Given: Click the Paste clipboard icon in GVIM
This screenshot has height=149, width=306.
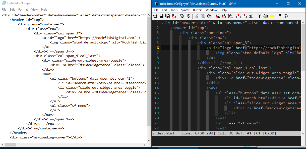Looking at the screenshot, I should pyautogui.click(x=209, y=16).
